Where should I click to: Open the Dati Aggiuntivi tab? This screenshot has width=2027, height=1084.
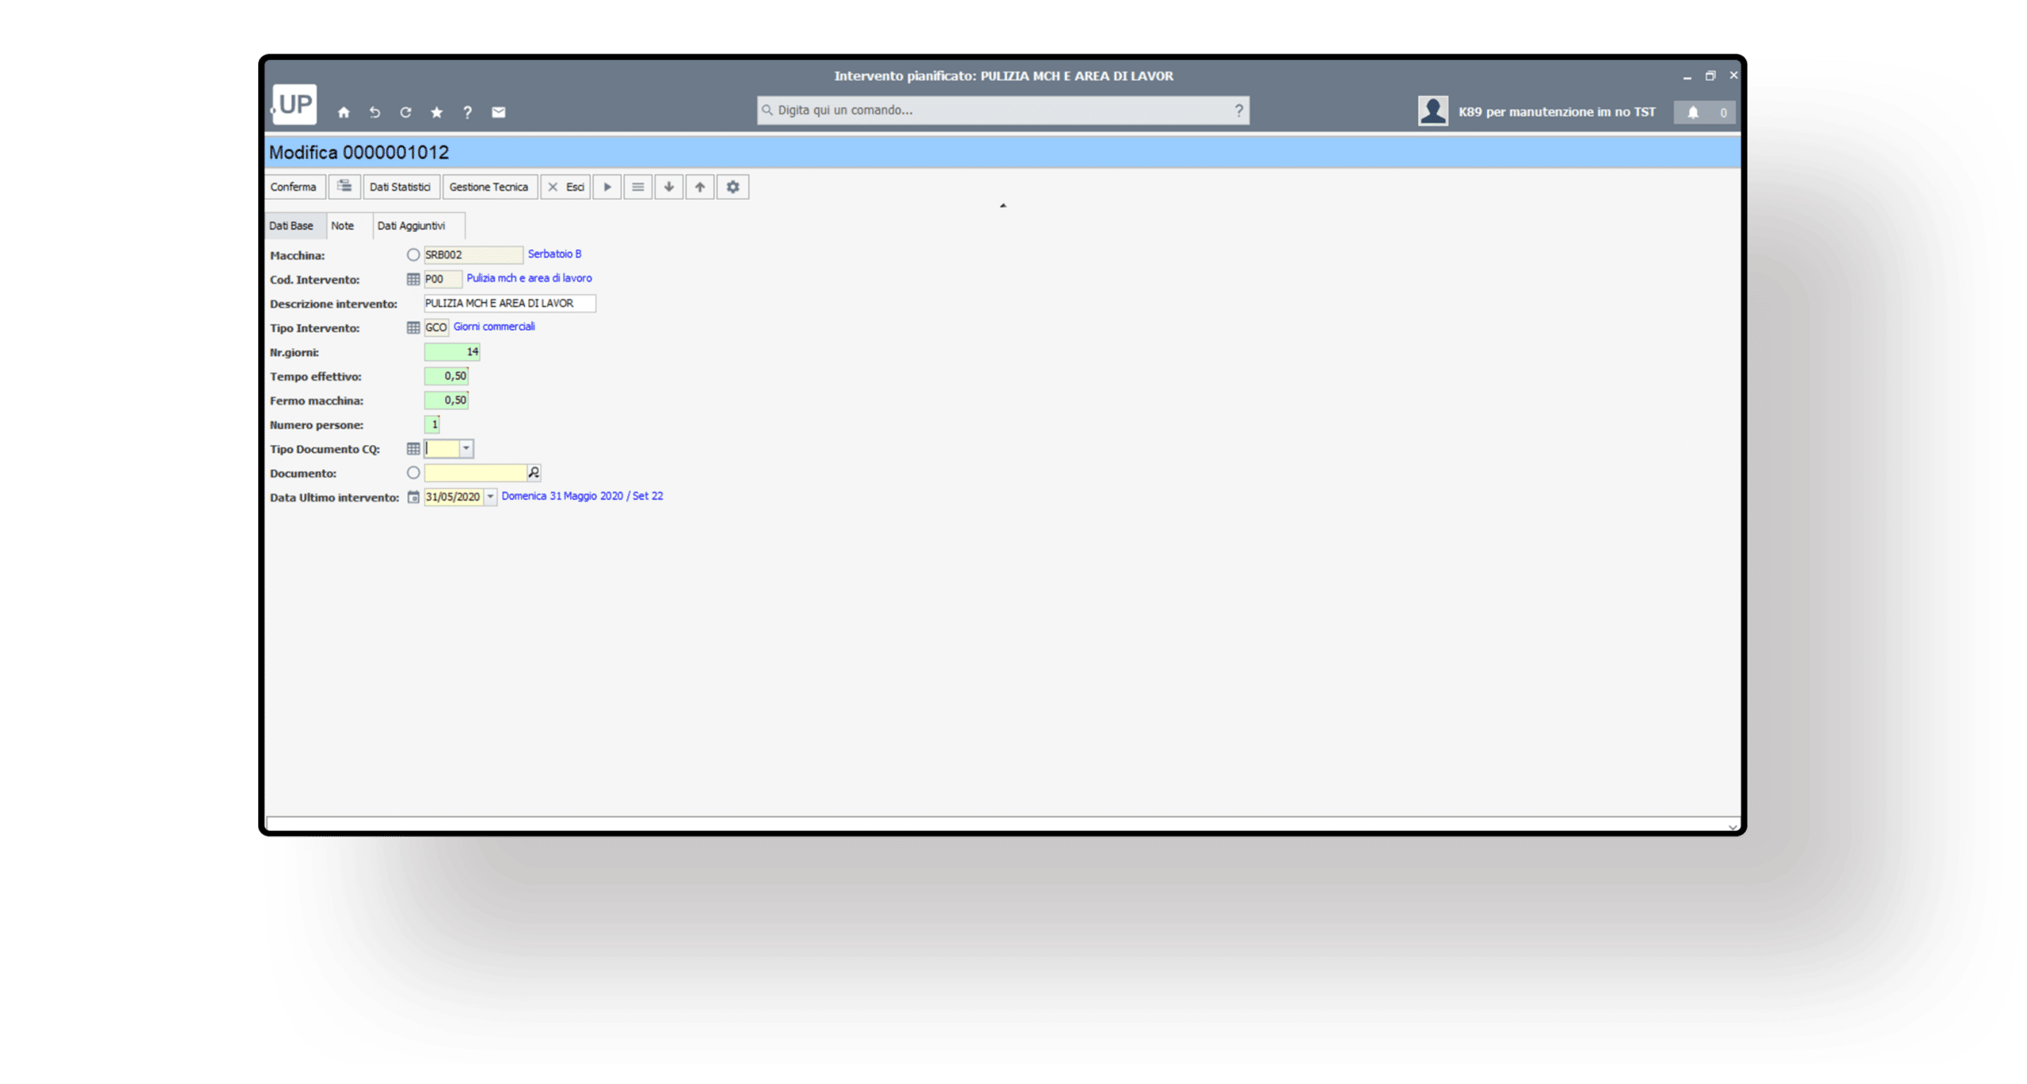[x=411, y=226]
